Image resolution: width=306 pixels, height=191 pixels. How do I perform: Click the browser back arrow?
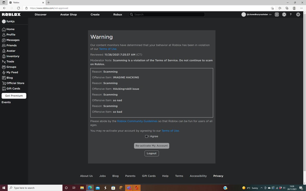(4, 8)
